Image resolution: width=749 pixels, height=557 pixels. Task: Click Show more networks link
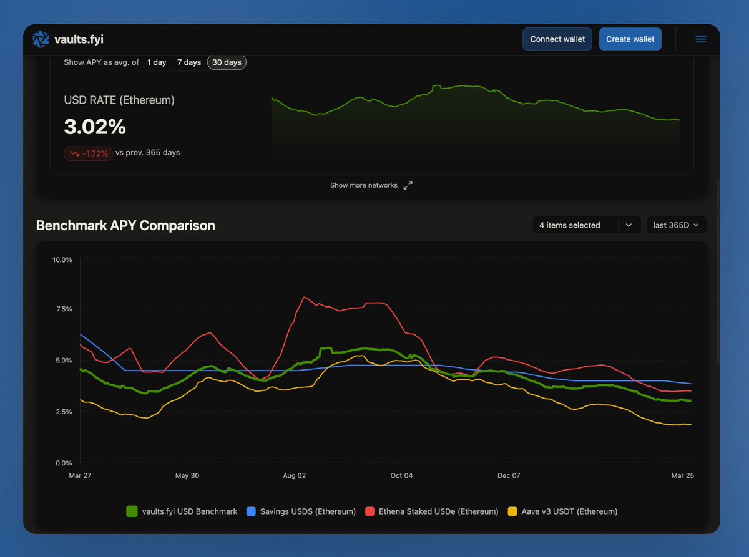(x=364, y=185)
